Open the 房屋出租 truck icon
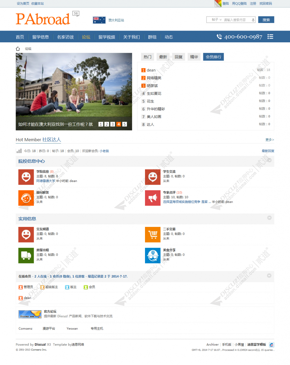Screen dimensions: 290x365 coord(26,255)
